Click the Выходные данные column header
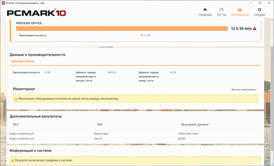The width and height of the screenshot is (274, 166). tap(195, 124)
